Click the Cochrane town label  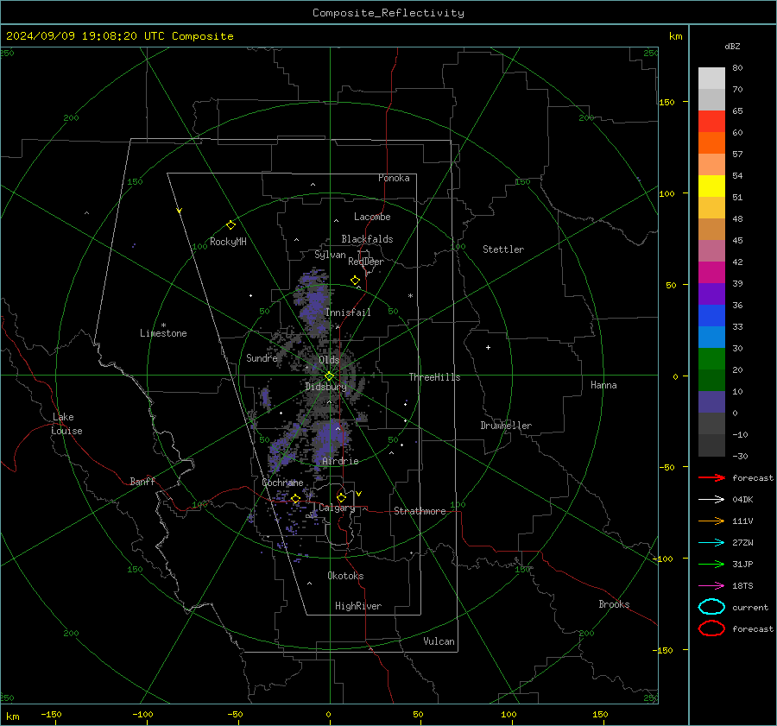point(282,483)
